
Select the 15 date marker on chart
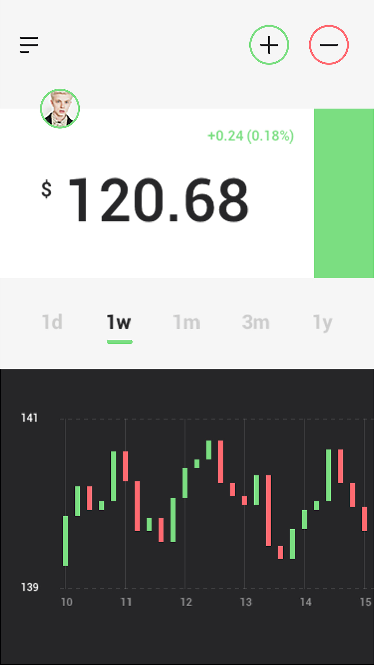[x=365, y=602]
